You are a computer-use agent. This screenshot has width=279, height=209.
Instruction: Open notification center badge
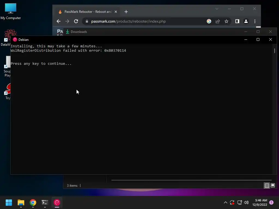(271, 202)
